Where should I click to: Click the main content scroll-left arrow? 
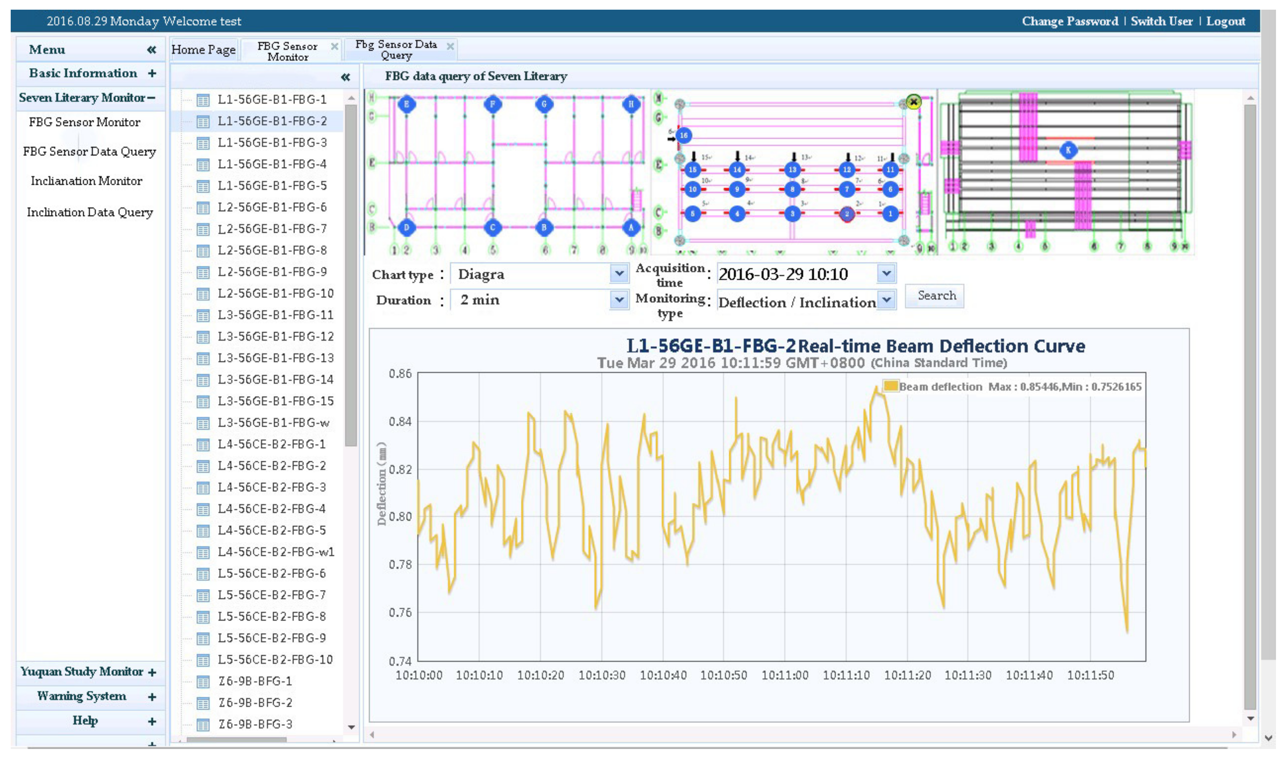coord(372,735)
